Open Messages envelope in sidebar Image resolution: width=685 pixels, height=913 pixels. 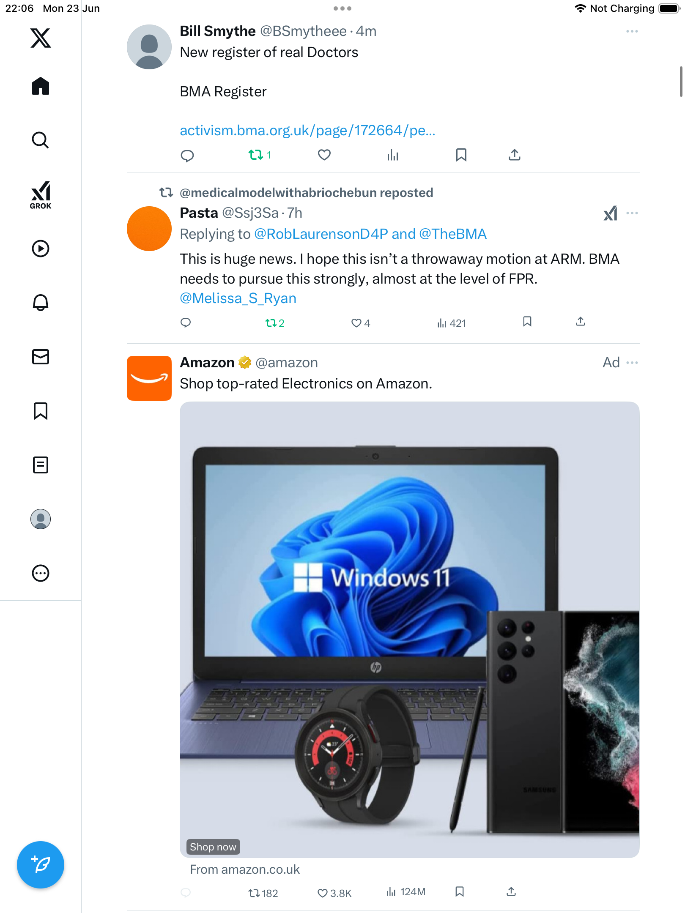(41, 357)
